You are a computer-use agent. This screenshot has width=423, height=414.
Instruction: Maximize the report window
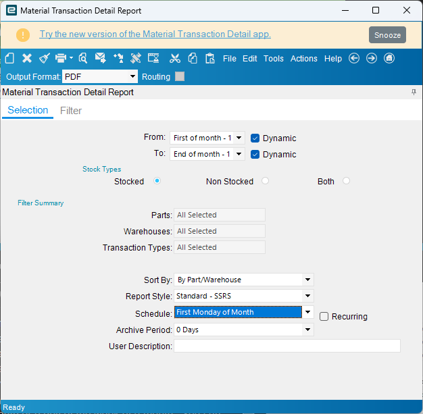tap(376, 10)
